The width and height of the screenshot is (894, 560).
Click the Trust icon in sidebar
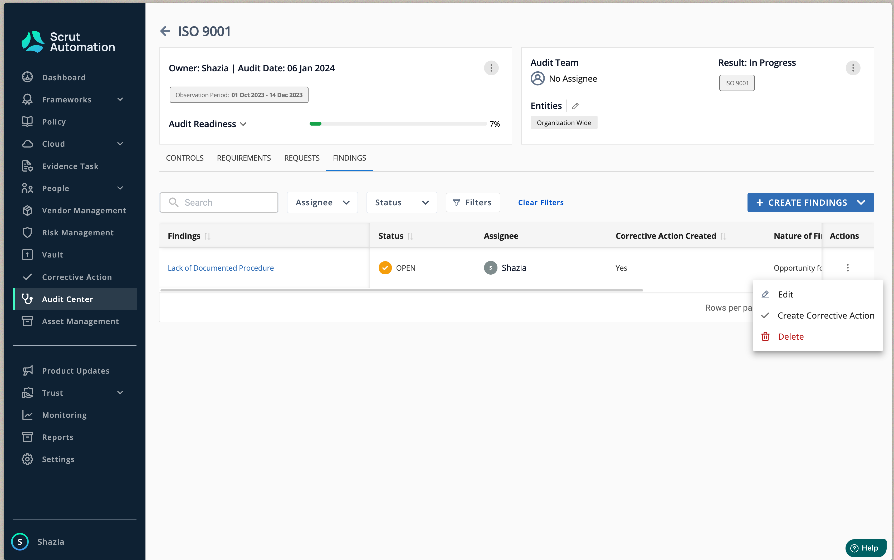[x=27, y=393]
